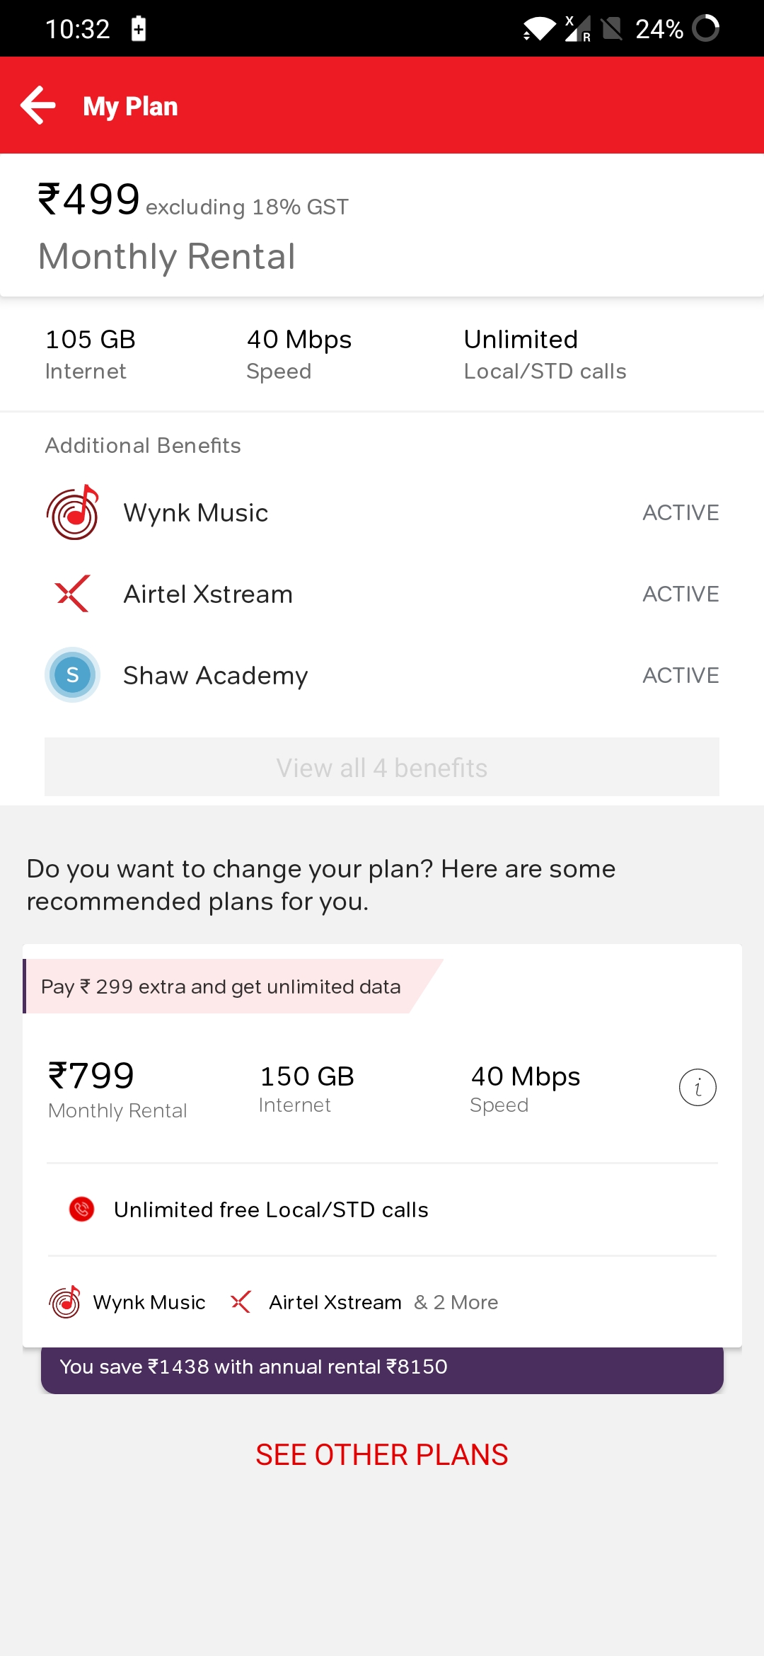Tap the Wynk Music benefit icon
Viewport: 764px width, 1656px height.
pyautogui.click(x=72, y=512)
